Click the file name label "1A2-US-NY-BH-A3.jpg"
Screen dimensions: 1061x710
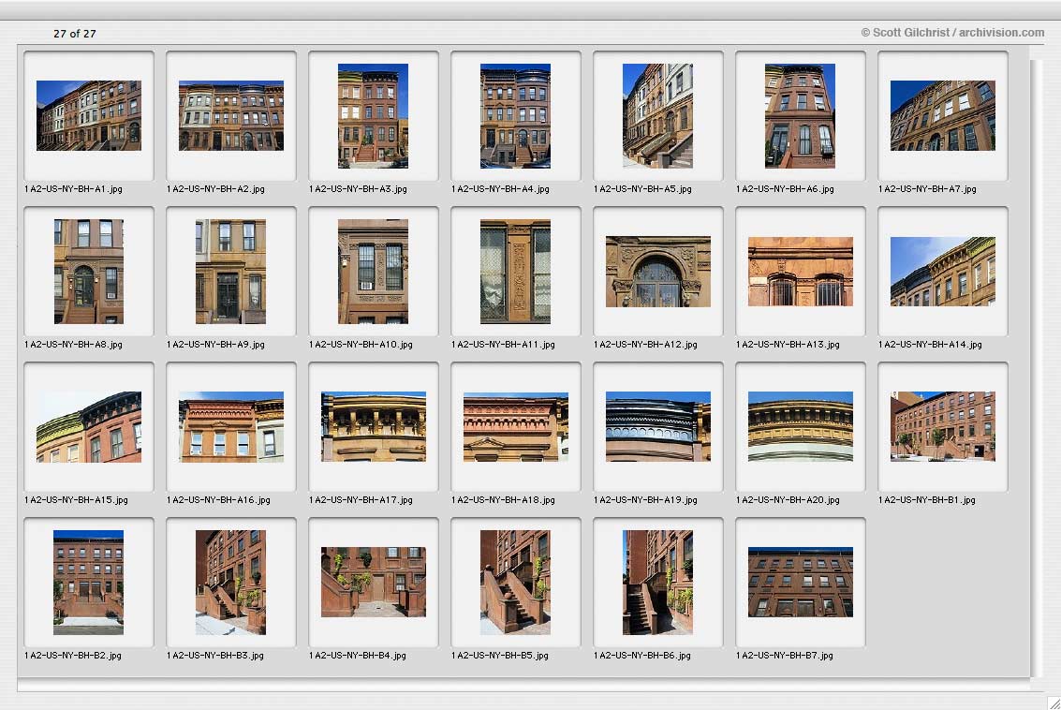coord(359,189)
